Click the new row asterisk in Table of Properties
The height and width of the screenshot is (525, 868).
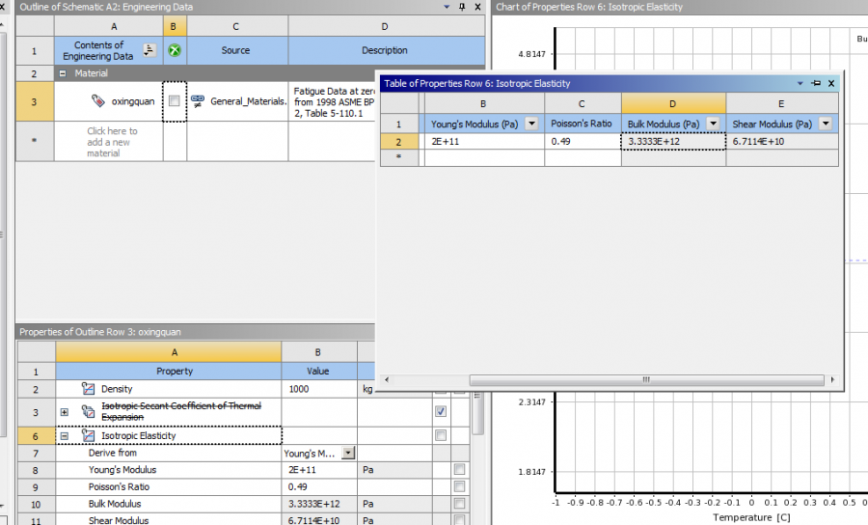398,157
